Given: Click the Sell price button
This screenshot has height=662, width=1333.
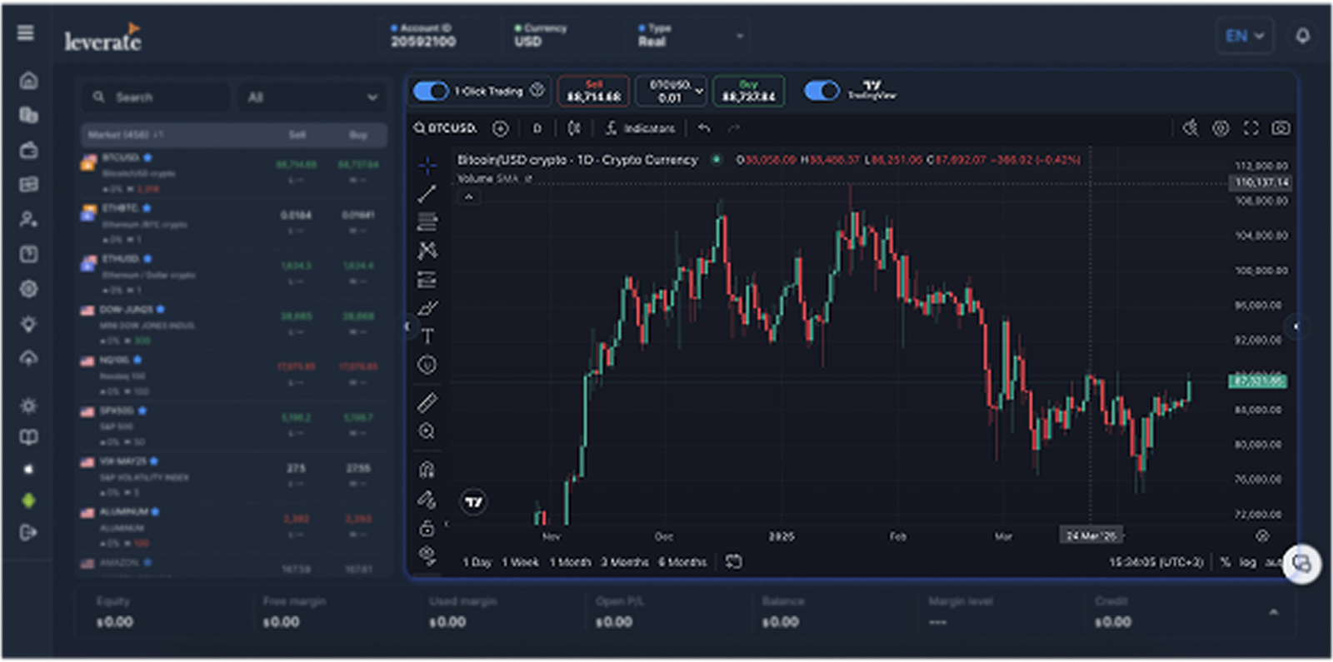Looking at the screenshot, I should (593, 91).
